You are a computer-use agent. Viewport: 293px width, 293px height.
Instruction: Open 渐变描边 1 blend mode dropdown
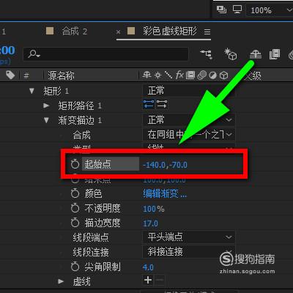click(188, 120)
